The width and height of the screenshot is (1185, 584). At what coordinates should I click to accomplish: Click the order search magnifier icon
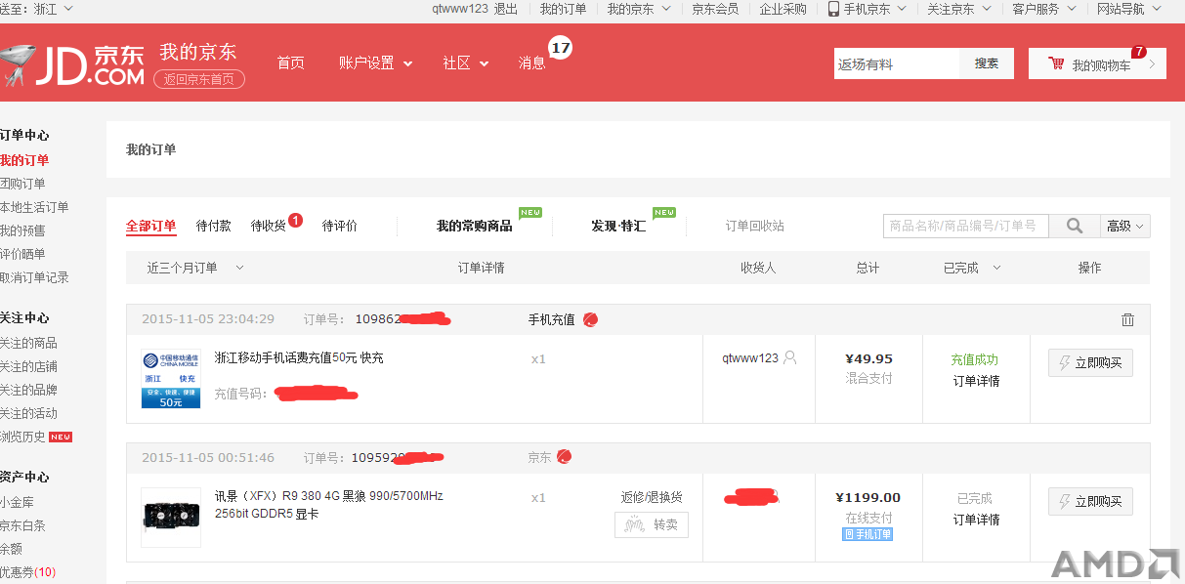1075,226
